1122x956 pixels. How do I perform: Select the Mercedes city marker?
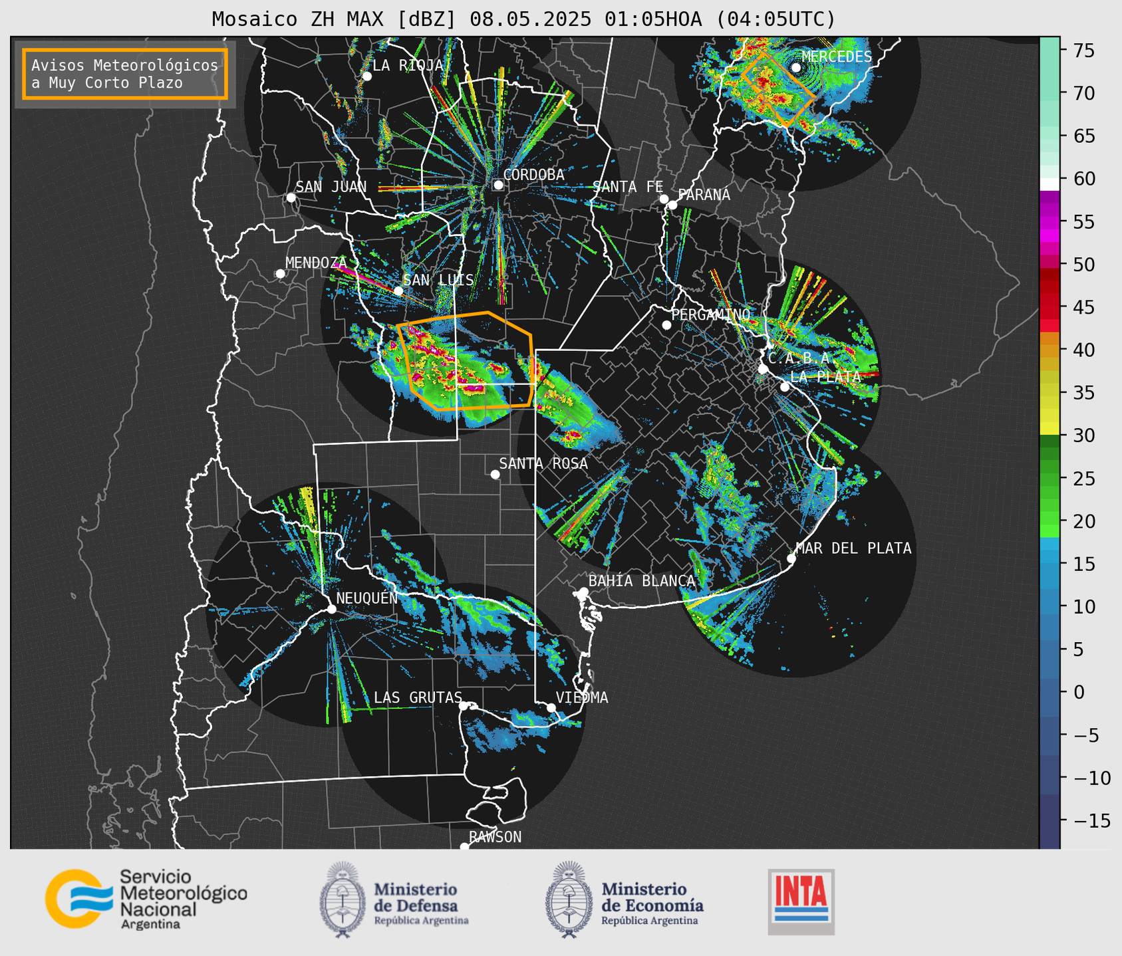coord(796,68)
